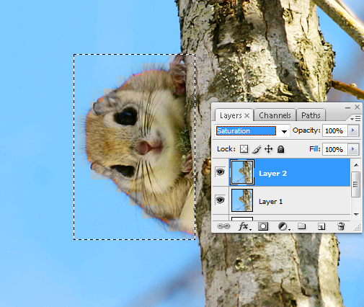Click the layer list scrollbar thumb

point(356,184)
